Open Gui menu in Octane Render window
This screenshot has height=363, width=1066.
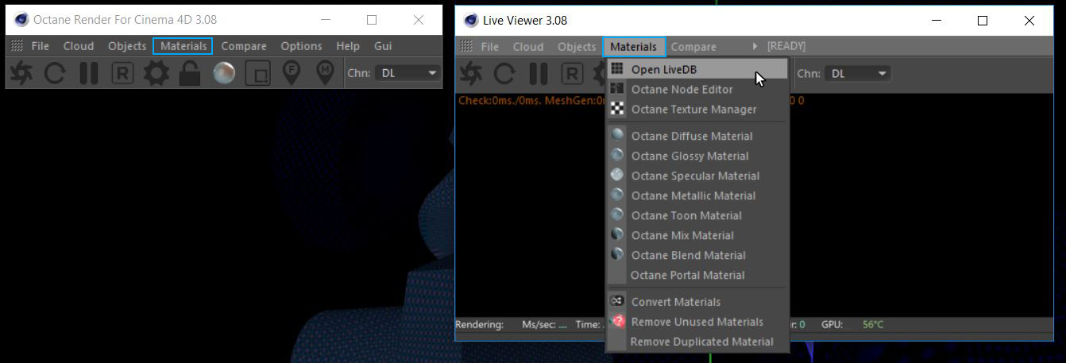(x=383, y=46)
